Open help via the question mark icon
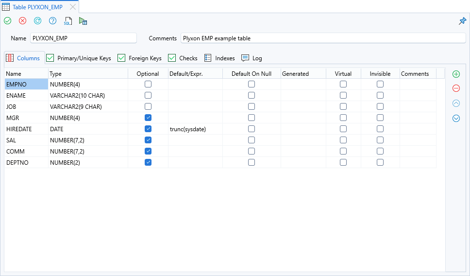470x276 pixels. (x=52, y=21)
